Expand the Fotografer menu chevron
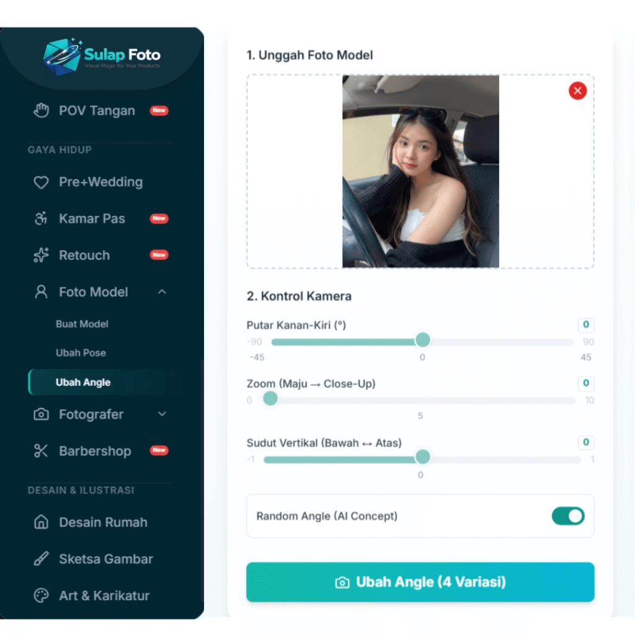Image resolution: width=635 pixels, height=635 pixels. point(162,414)
